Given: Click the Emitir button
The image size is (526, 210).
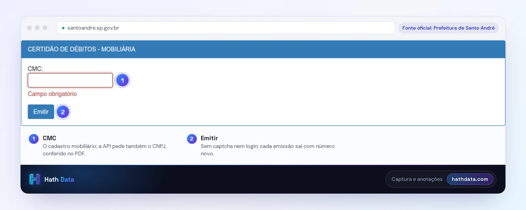Looking at the screenshot, I should 41,112.
